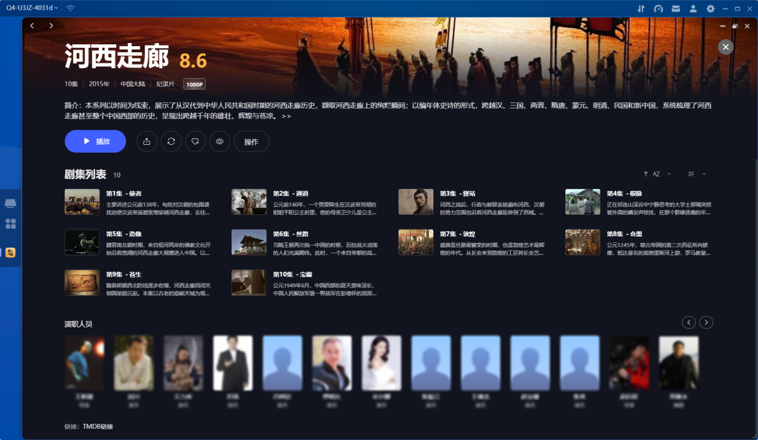Close the detail page with round X
The width and height of the screenshot is (758, 440).
(726, 47)
